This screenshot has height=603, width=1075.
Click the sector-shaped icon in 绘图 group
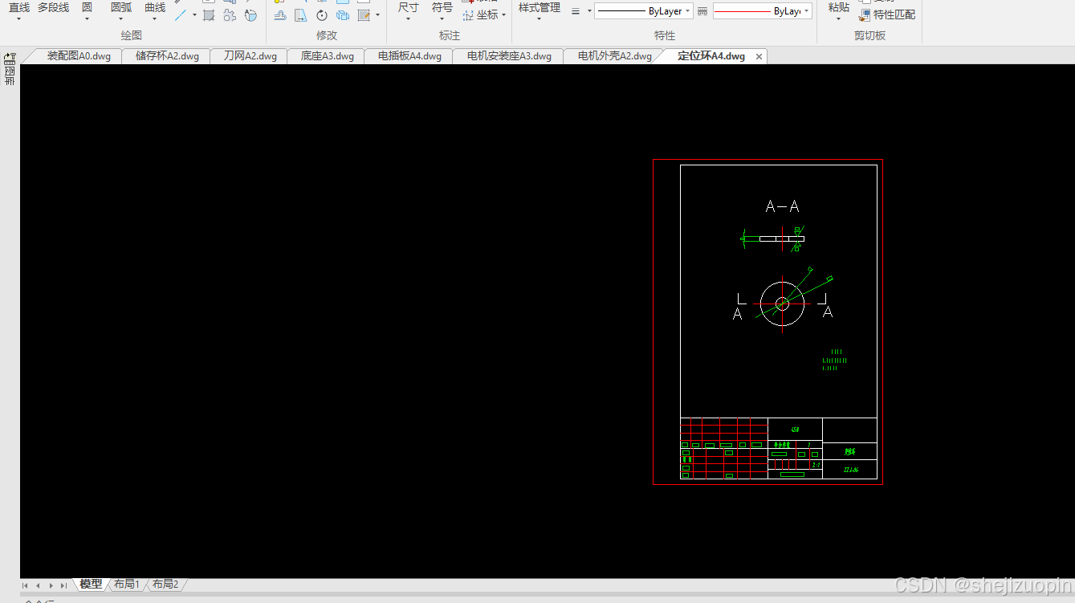250,14
